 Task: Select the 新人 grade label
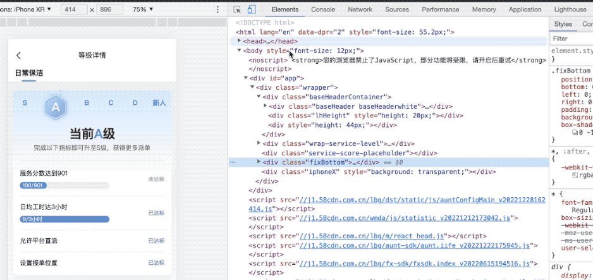pyautogui.click(x=159, y=103)
